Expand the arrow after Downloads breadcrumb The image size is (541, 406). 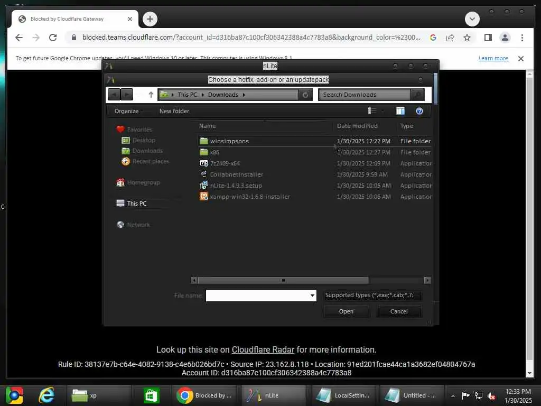(244, 95)
